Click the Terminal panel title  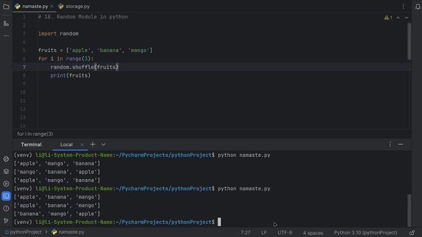coord(31,145)
